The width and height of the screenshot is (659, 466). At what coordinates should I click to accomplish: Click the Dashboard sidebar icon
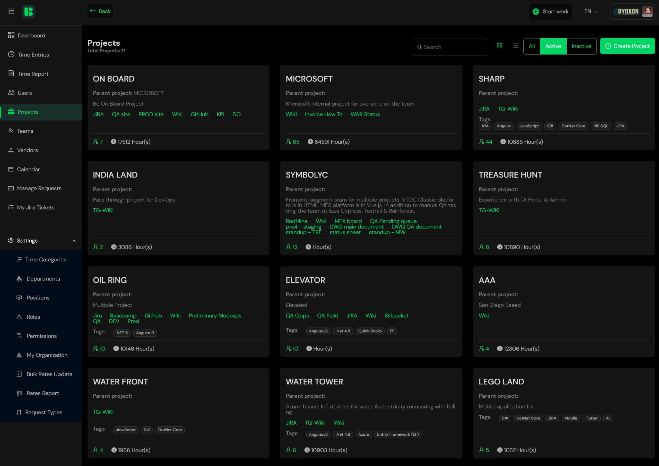click(x=11, y=35)
